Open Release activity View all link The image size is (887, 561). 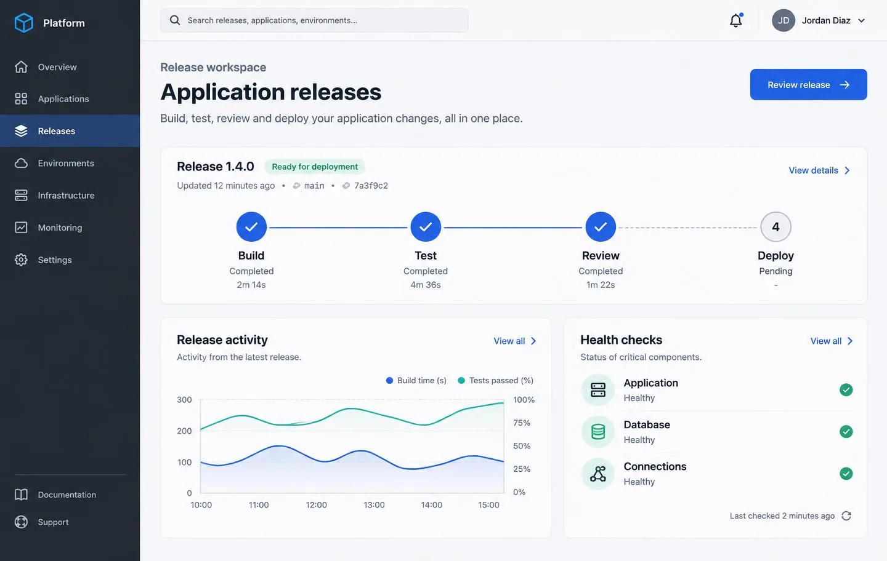(x=516, y=341)
